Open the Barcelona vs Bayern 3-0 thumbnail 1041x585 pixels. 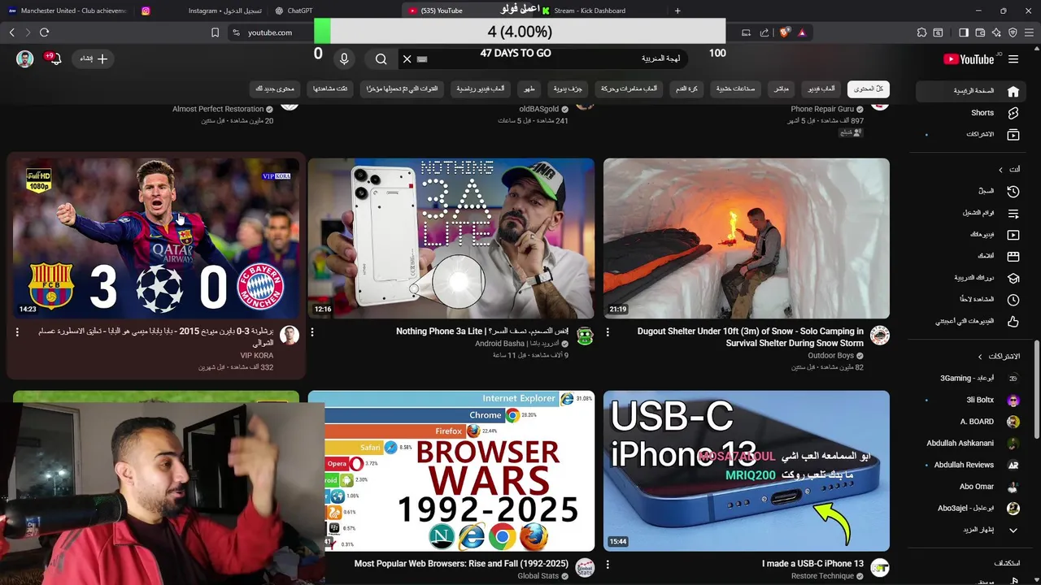point(156,238)
